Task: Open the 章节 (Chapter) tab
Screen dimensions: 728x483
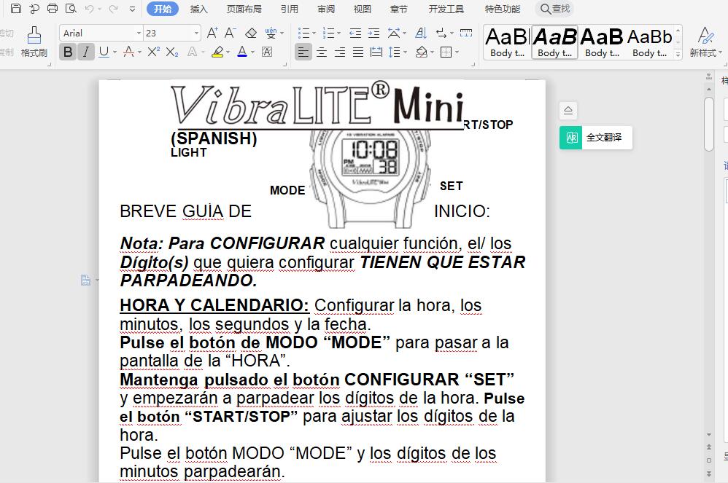Action: coord(399,9)
